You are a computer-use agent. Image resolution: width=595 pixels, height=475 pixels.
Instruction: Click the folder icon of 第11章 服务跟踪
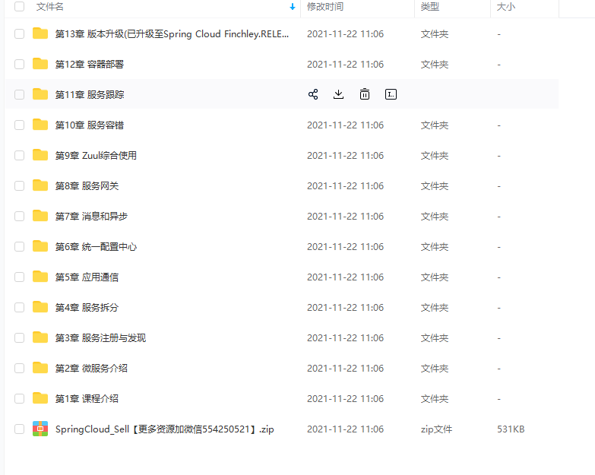coord(40,94)
